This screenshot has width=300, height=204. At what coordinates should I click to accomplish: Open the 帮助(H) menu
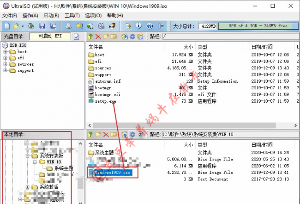(x=115, y=16)
